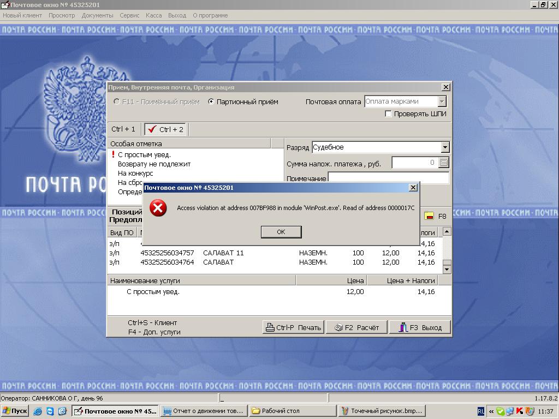Viewport: 559px width, 419px height.
Task: Open the Документы menu
Action: click(x=97, y=15)
